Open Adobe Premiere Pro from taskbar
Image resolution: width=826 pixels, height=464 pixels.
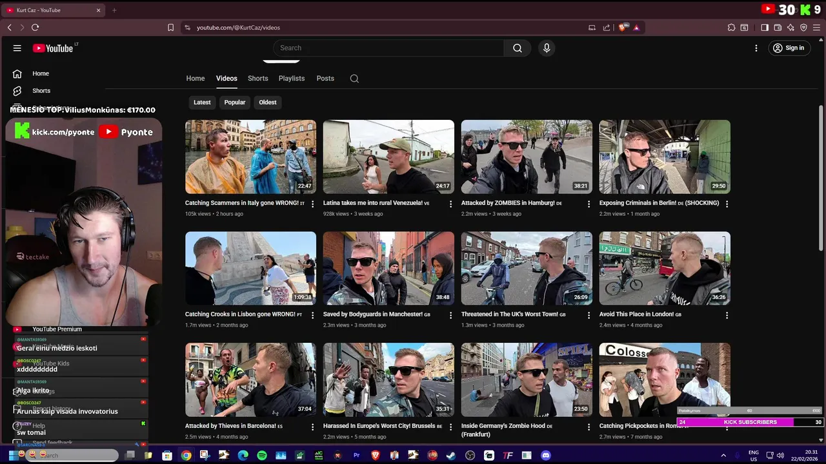(x=356, y=456)
